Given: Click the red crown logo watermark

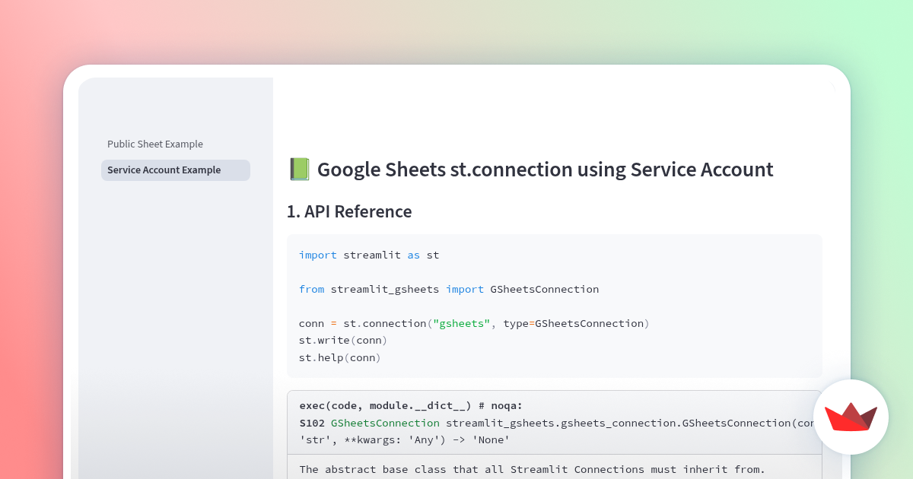Looking at the screenshot, I should (x=851, y=417).
